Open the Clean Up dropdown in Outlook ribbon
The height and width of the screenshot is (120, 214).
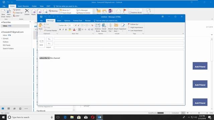pyautogui.click(x=18, y=13)
